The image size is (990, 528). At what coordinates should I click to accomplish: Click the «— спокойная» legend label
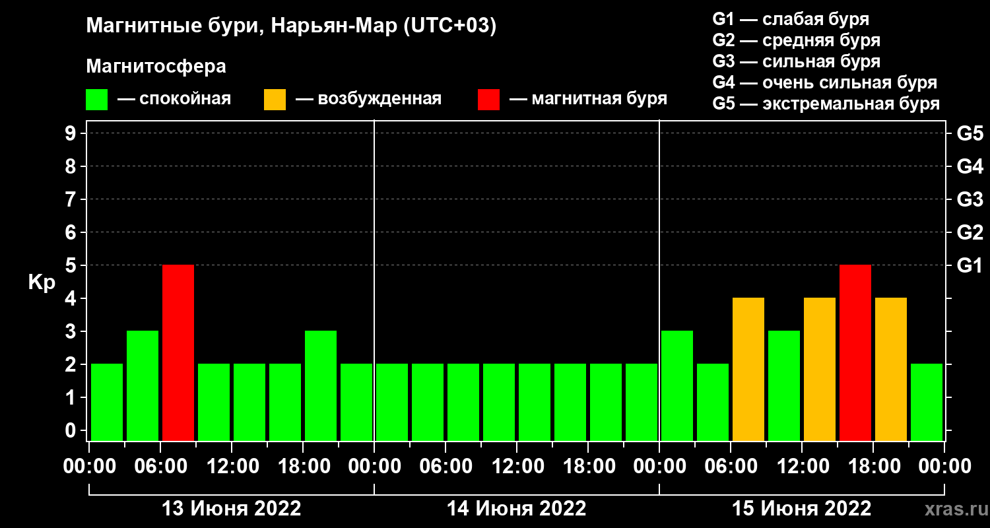(x=174, y=100)
